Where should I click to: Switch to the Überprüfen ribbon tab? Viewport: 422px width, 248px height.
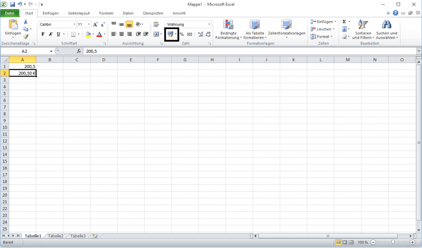point(153,13)
